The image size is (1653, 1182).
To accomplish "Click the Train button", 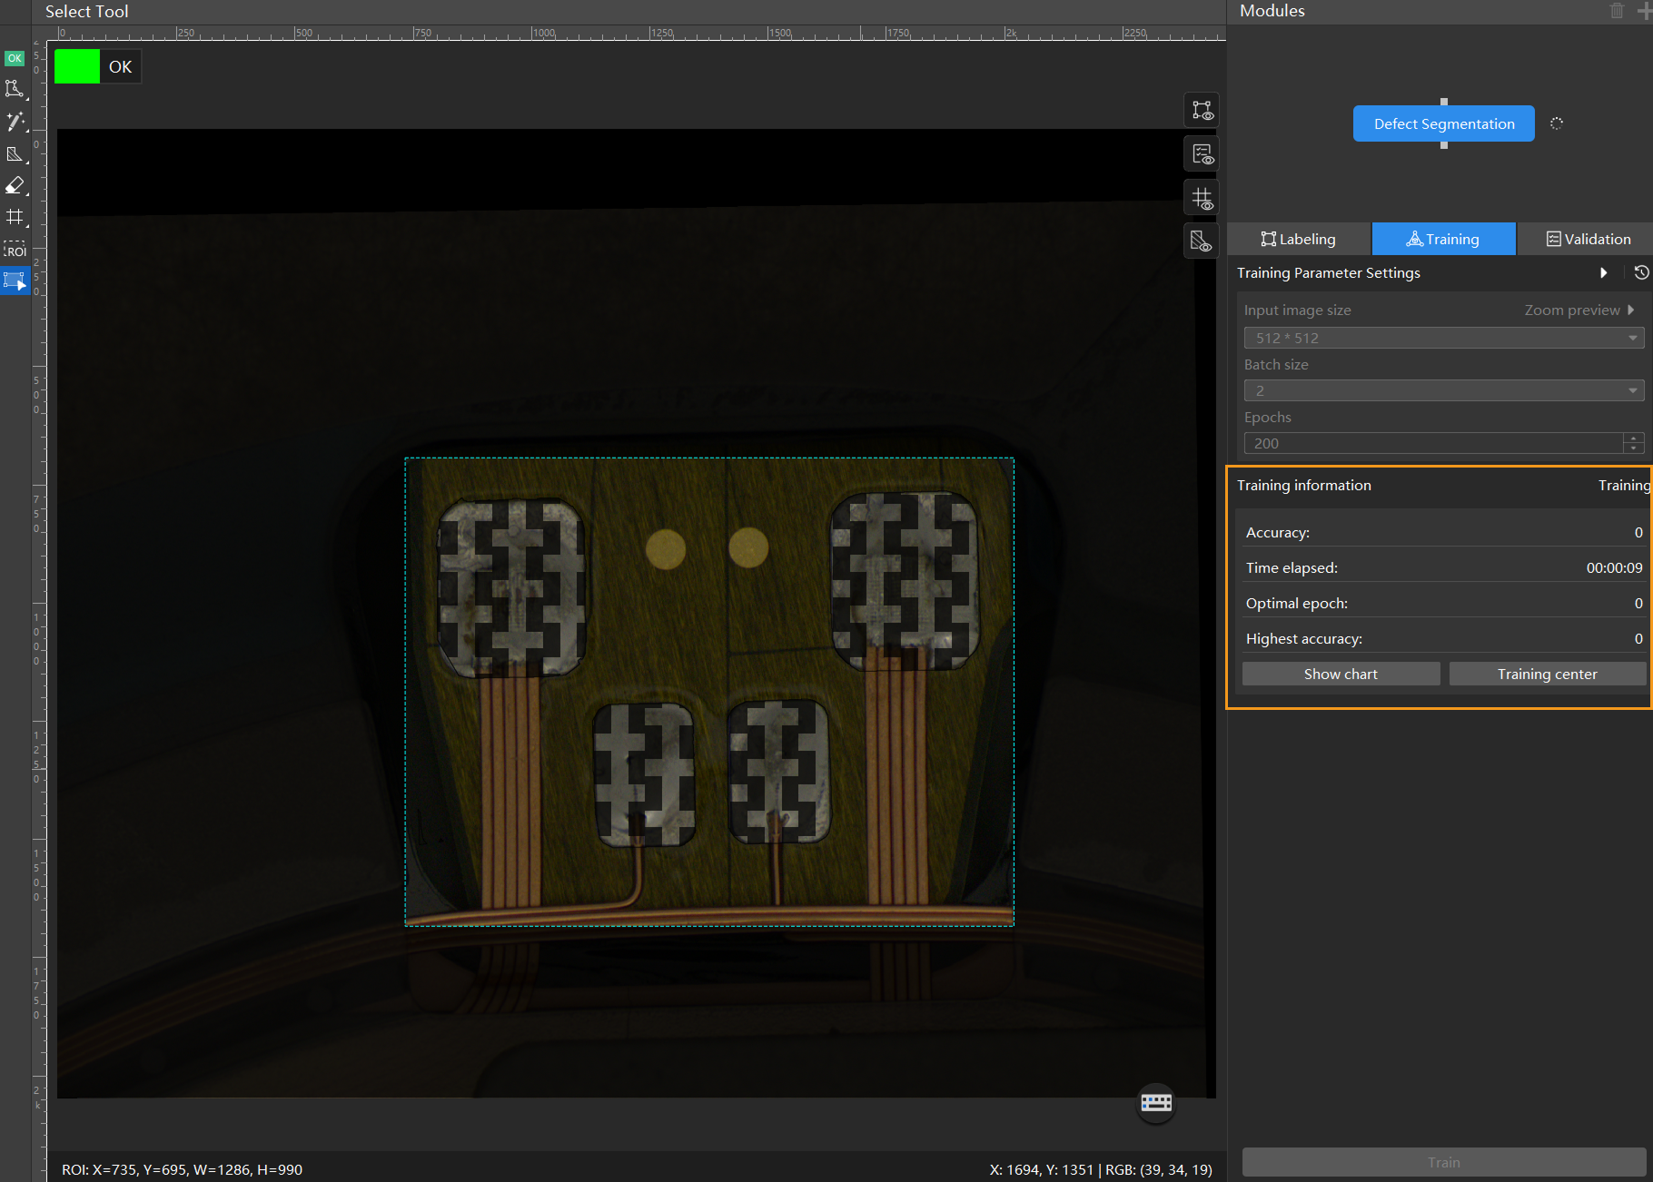I will point(1444,1162).
